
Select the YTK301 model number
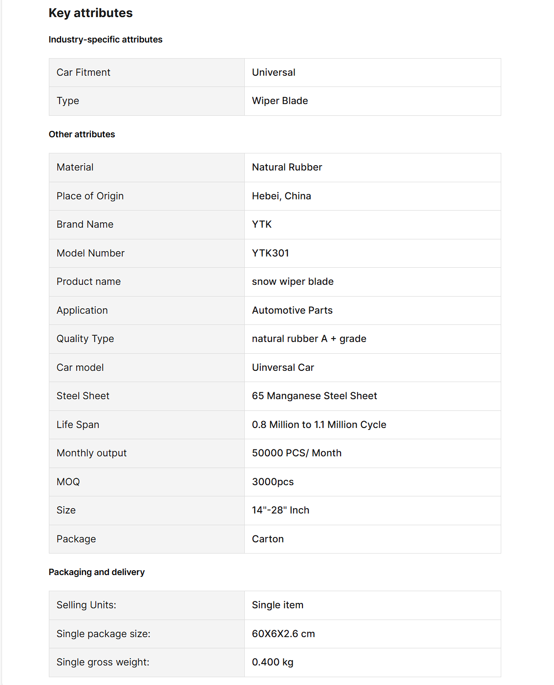270,253
